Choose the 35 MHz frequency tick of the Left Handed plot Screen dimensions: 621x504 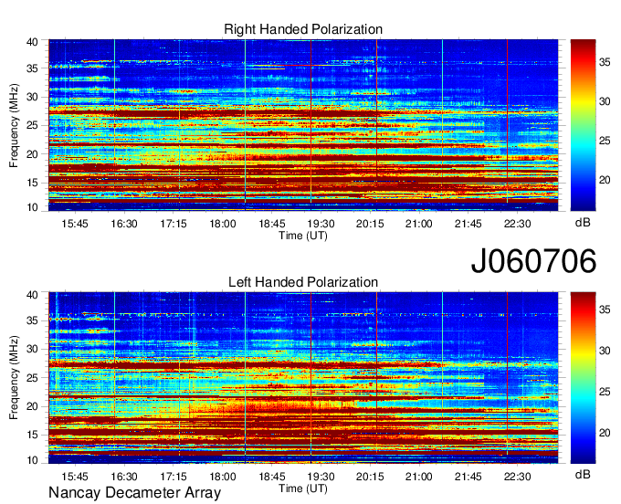[x=32, y=320]
